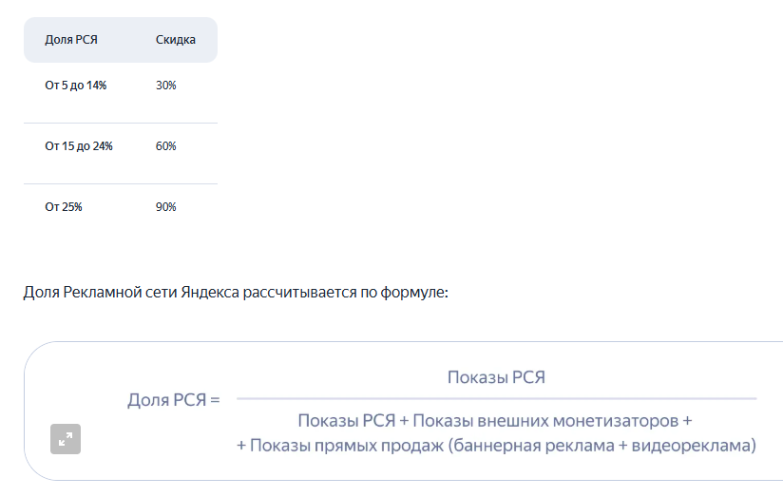This screenshot has height=497, width=783.
Task: Select the 'Доля РСЯ' table header
Action: coord(71,40)
